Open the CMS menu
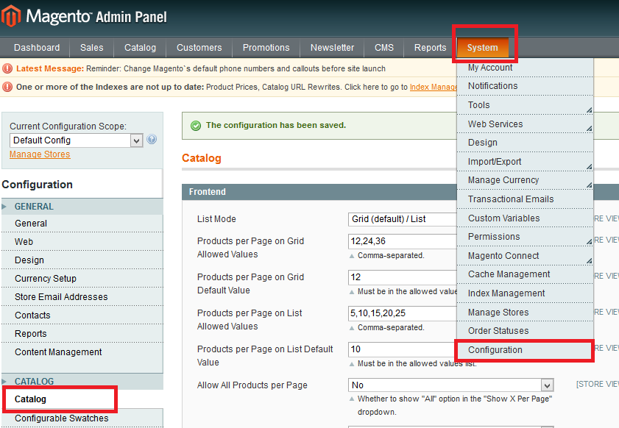 [383, 48]
